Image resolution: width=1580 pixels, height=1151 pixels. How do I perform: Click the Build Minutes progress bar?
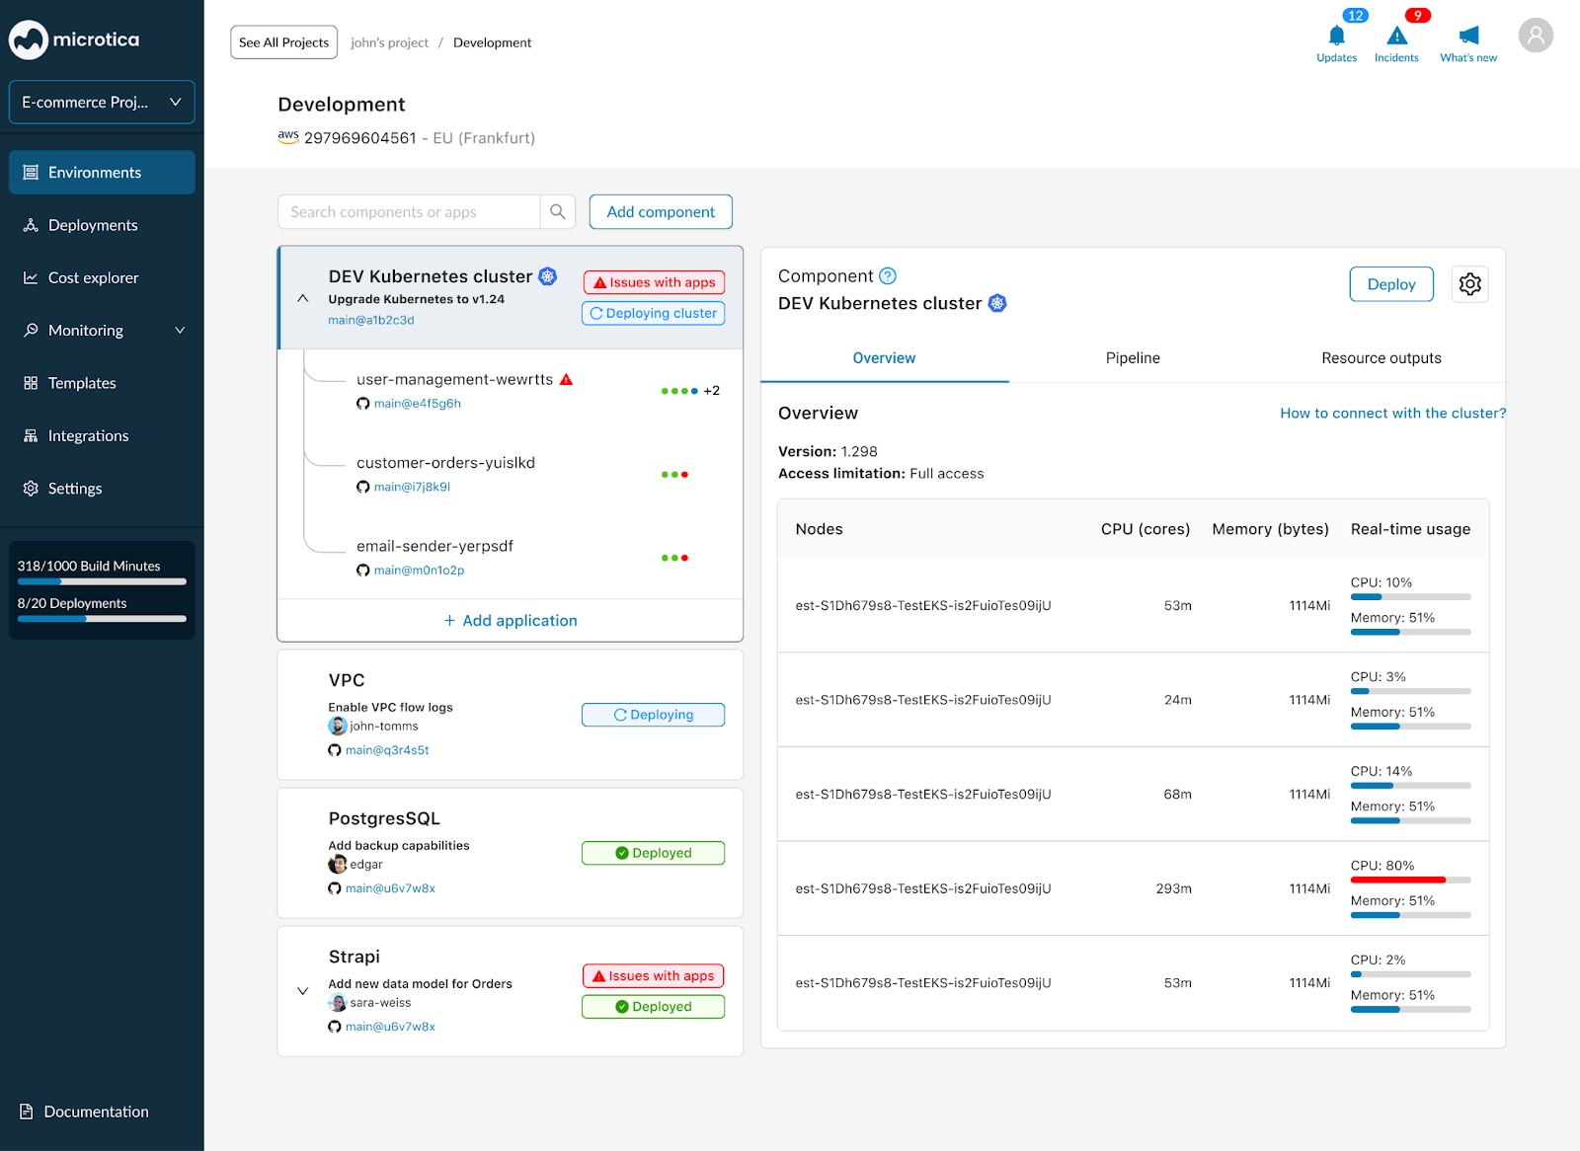pyautogui.click(x=102, y=580)
